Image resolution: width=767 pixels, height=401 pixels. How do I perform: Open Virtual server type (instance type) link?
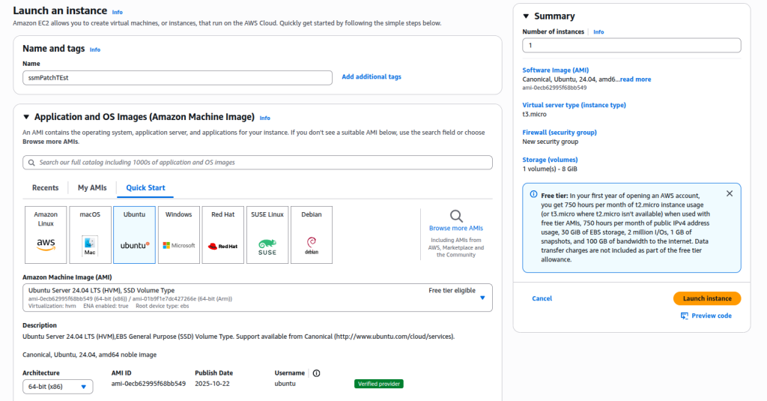point(574,105)
